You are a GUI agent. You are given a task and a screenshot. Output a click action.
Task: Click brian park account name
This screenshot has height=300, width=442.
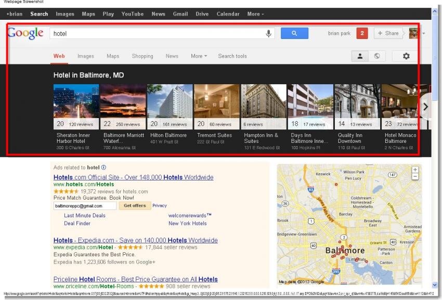point(339,33)
